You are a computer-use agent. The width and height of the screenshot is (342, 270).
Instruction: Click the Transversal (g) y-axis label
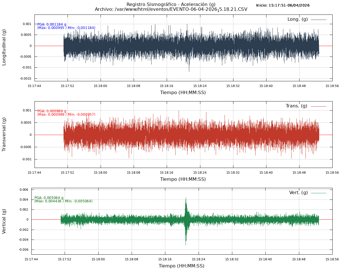click(x=4, y=134)
